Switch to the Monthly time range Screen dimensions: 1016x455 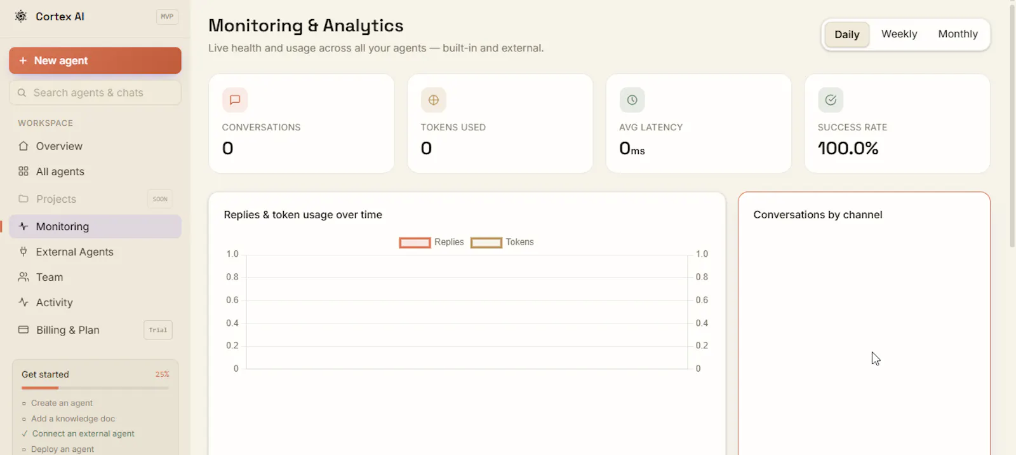pyautogui.click(x=958, y=34)
